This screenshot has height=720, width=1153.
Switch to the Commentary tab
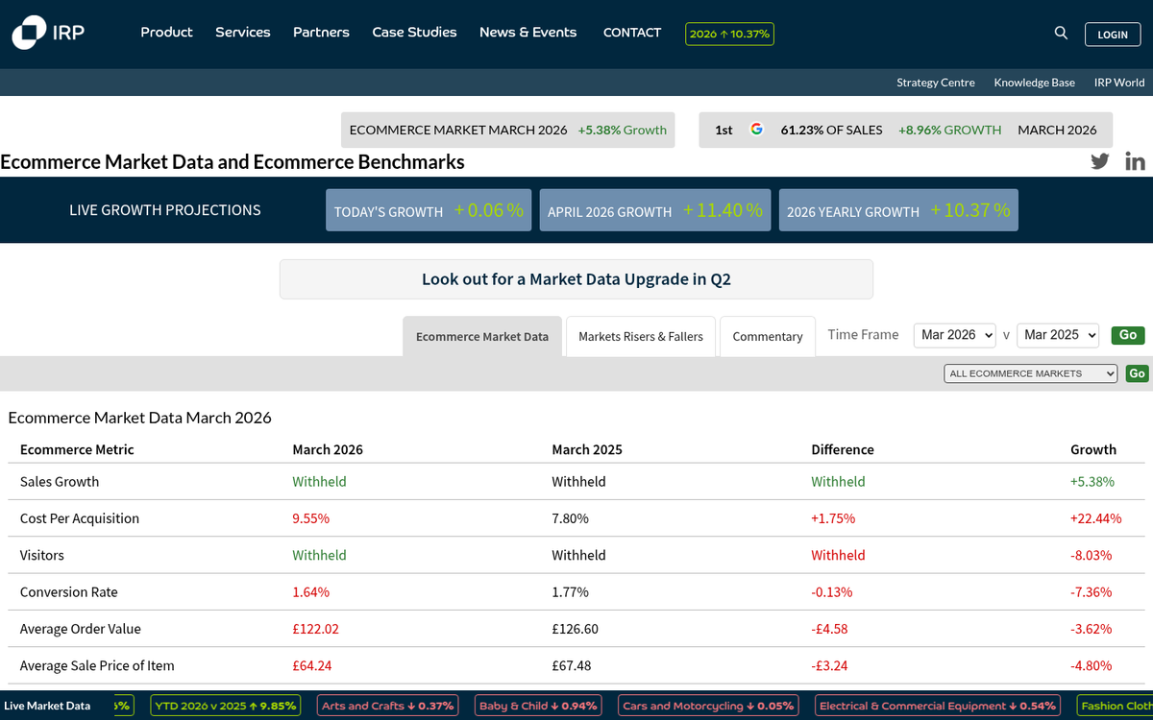[x=767, y=336]
